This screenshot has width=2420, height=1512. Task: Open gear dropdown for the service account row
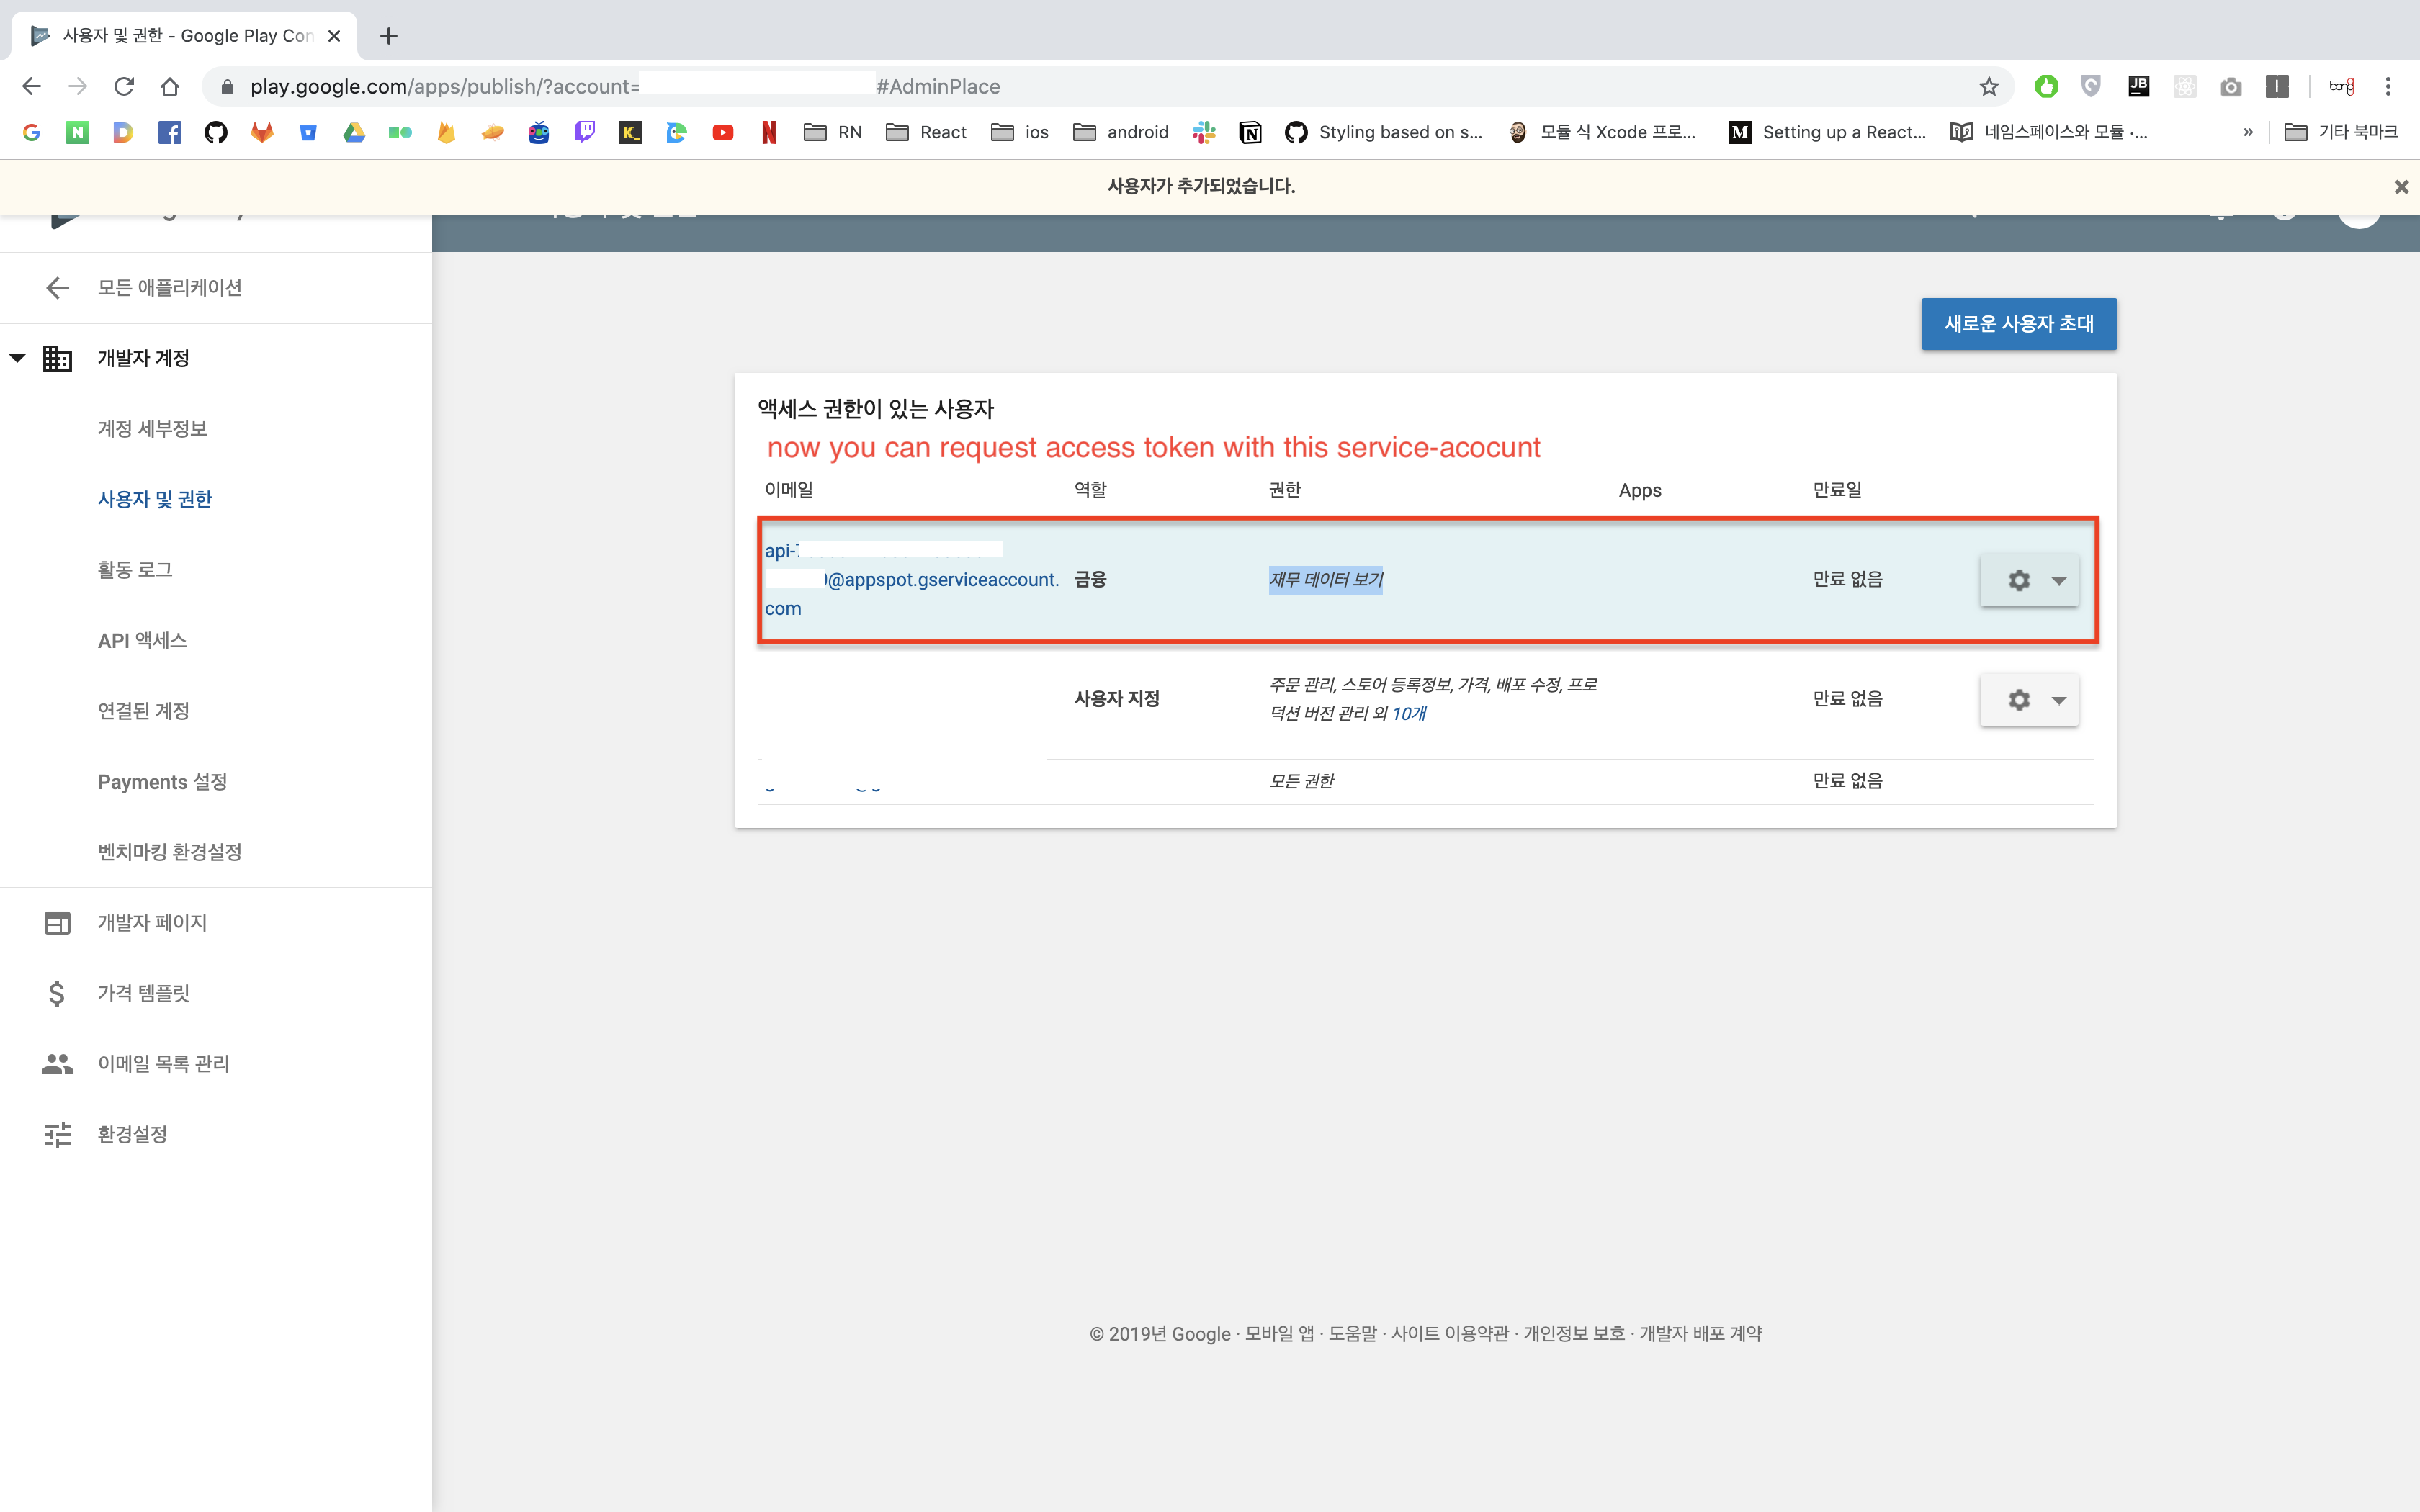[2029, 580]
